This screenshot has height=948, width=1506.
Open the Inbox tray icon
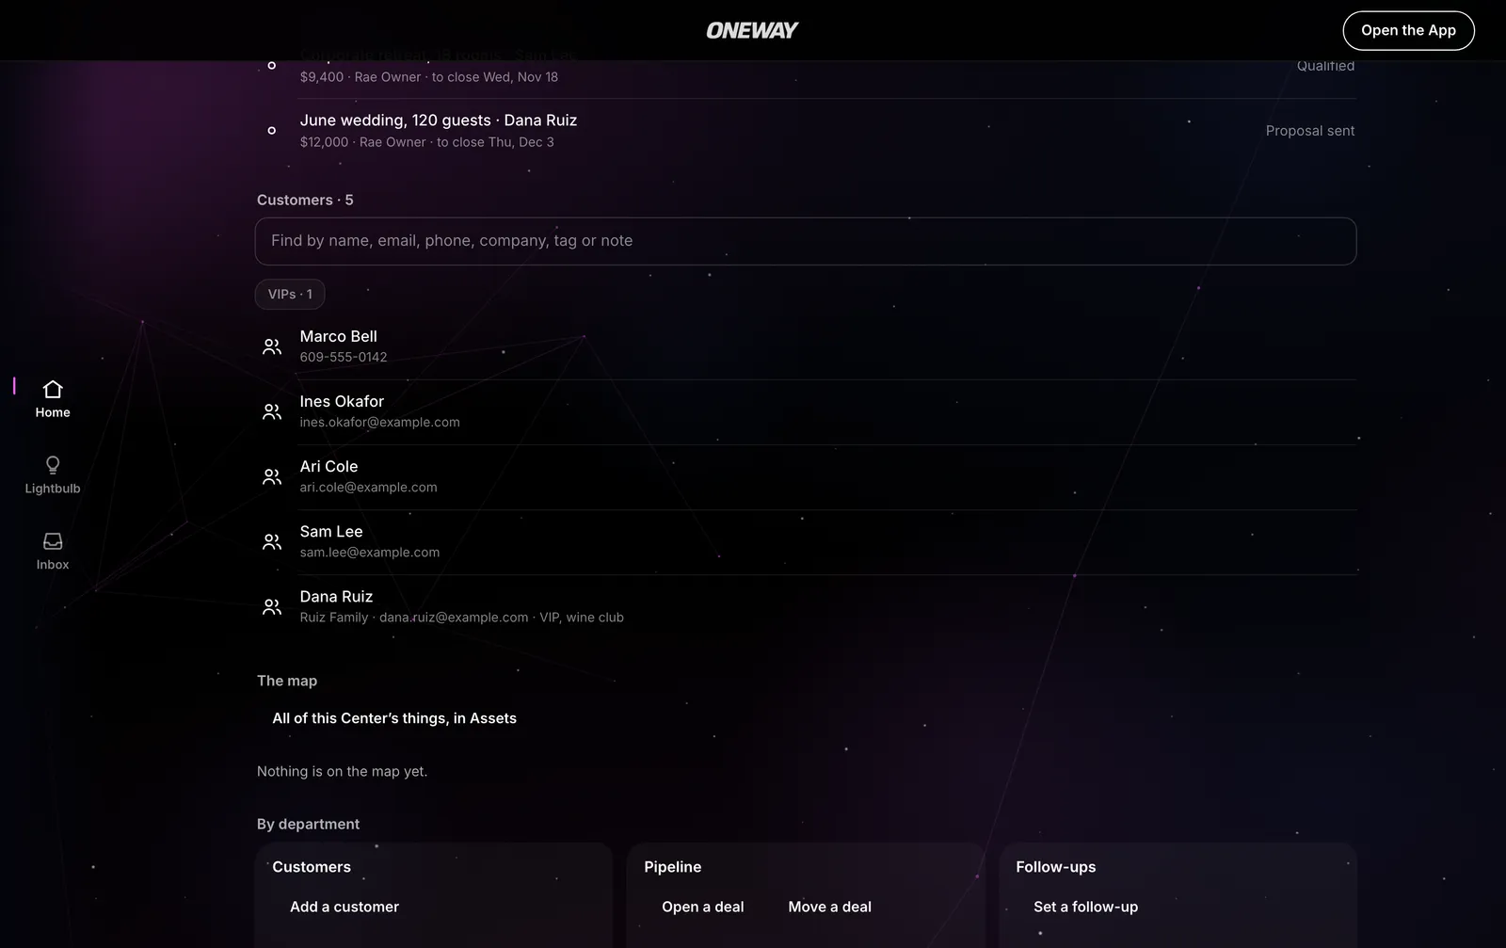coord(53,541)
